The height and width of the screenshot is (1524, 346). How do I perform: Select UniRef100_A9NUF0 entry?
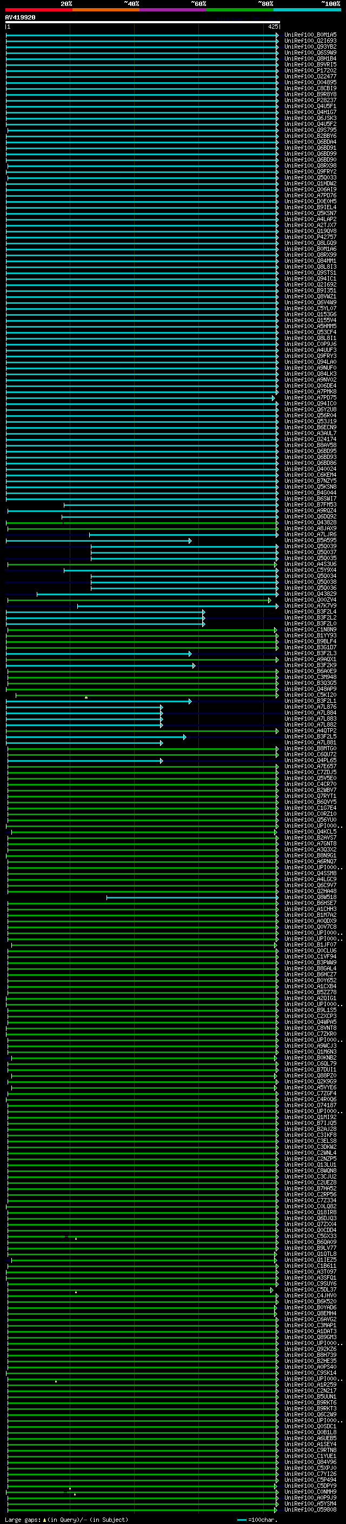310,368
